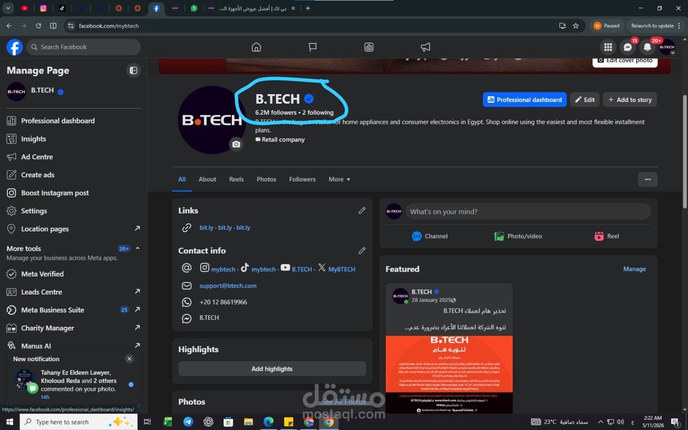The image size is (688, 430).
Task: Open the Windows Start menu
Action: pos(9,422)
